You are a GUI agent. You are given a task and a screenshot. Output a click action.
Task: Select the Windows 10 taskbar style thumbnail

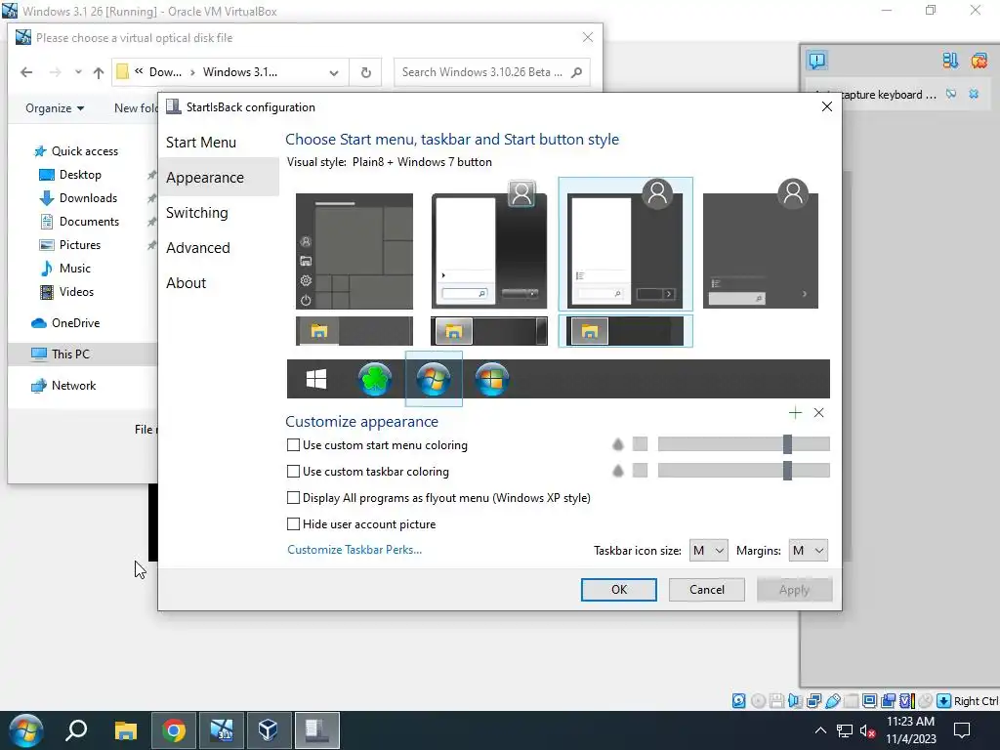pyautogui.click(x=354, y=331)
